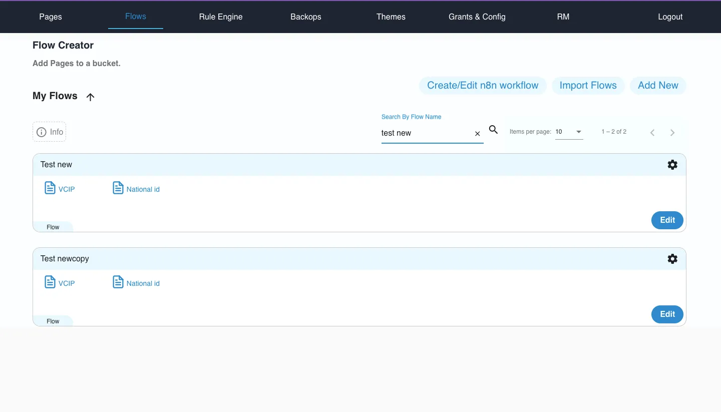
Task: Open the Grants & Config tab
Action: (x=477, y=17)
